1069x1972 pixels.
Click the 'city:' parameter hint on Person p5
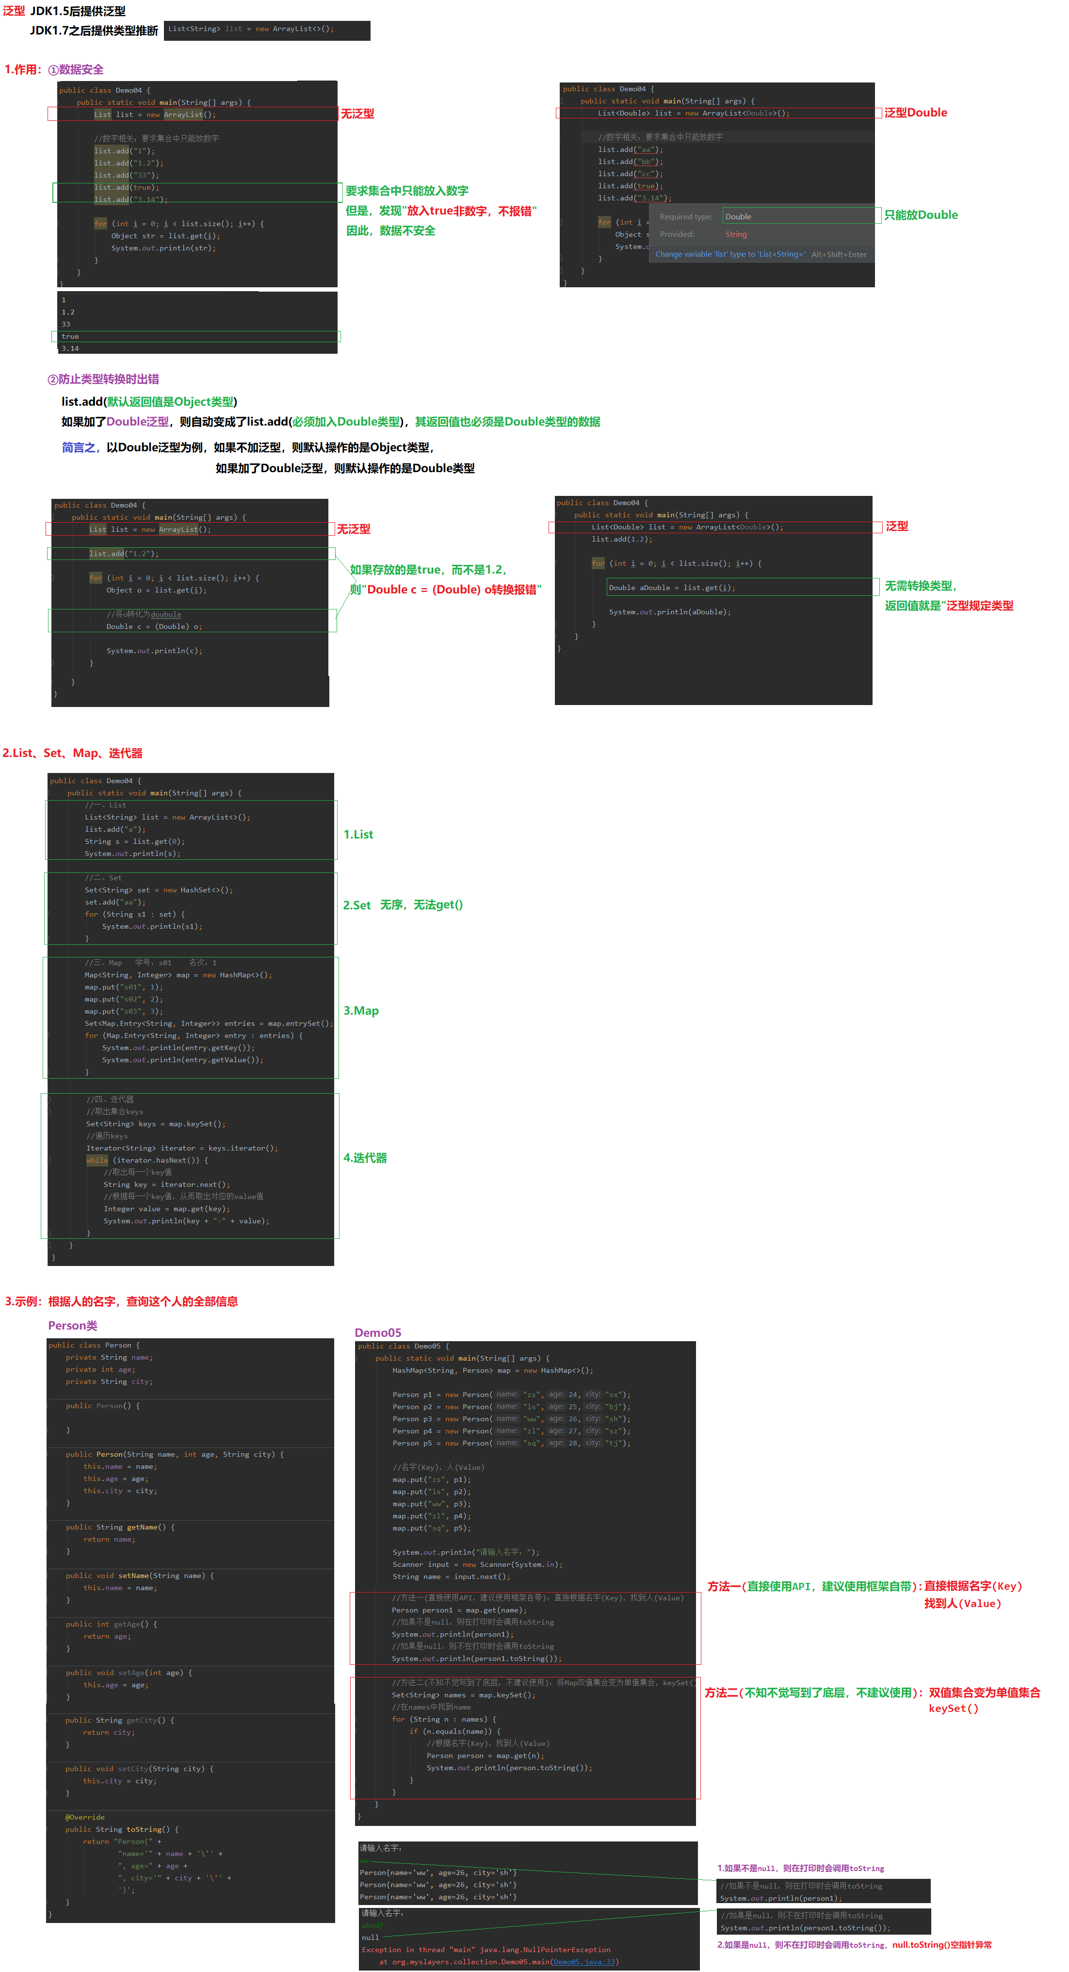(593, 1443)
